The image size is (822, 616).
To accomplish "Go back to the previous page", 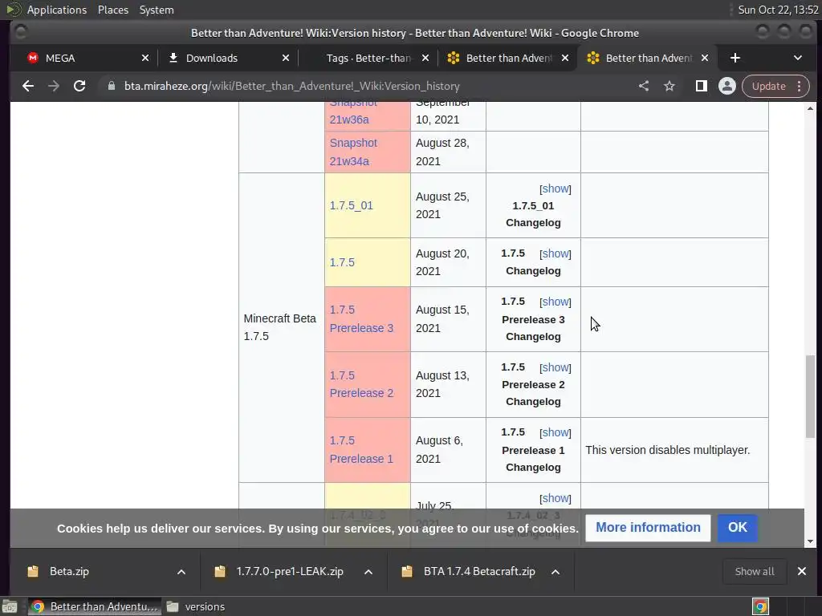I will coord(28,86).
